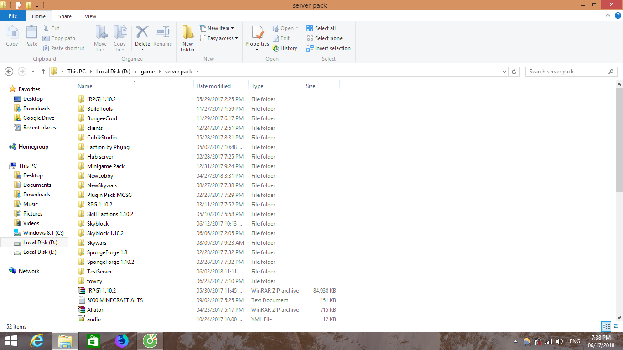The height and width of the screenshot is (350, 623).
Task: Switch to large thumbnails view button
Action: [616, 326]
